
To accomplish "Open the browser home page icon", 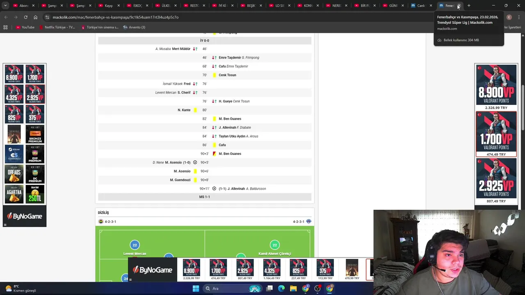I will tap(35, 17).
